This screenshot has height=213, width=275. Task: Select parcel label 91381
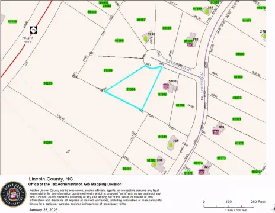[x=162, y=137]
